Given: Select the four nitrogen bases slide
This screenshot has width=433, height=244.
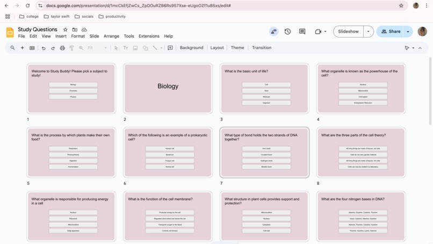Looking at the screenshot, I should 361,217.
